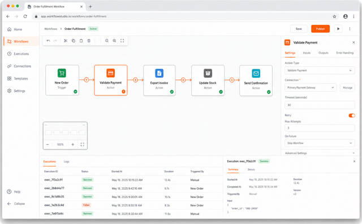Open Settings in the sidebar
Screen dimensions: 362x224
16,91
